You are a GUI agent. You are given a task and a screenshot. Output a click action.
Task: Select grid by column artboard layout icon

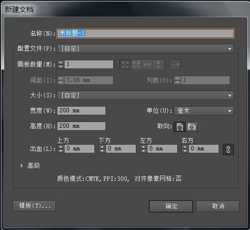(x=136, y=65)
